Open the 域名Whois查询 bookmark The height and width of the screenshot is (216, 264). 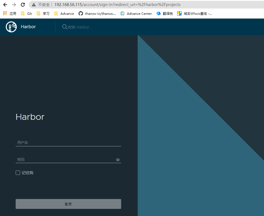(x=194, y=14)
